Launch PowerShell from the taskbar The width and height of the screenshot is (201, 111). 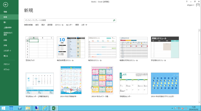pyautogui.click(x=20, y=108)
